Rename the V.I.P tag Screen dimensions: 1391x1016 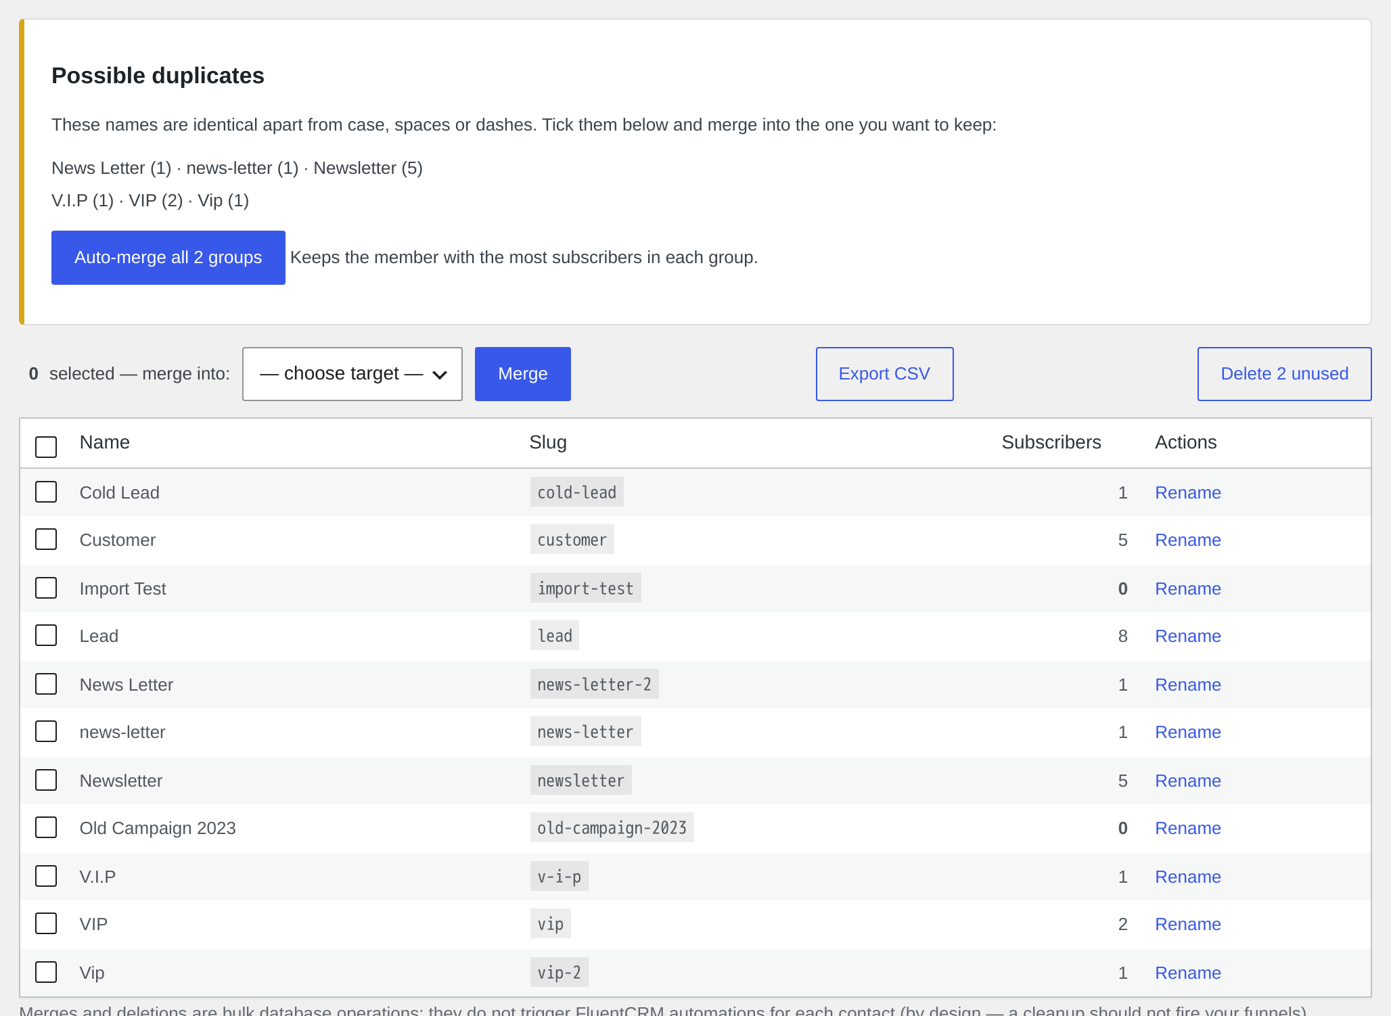click(x=1187, y=877)
